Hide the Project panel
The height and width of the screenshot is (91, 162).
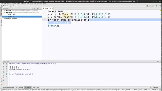[x=40, y=8]
